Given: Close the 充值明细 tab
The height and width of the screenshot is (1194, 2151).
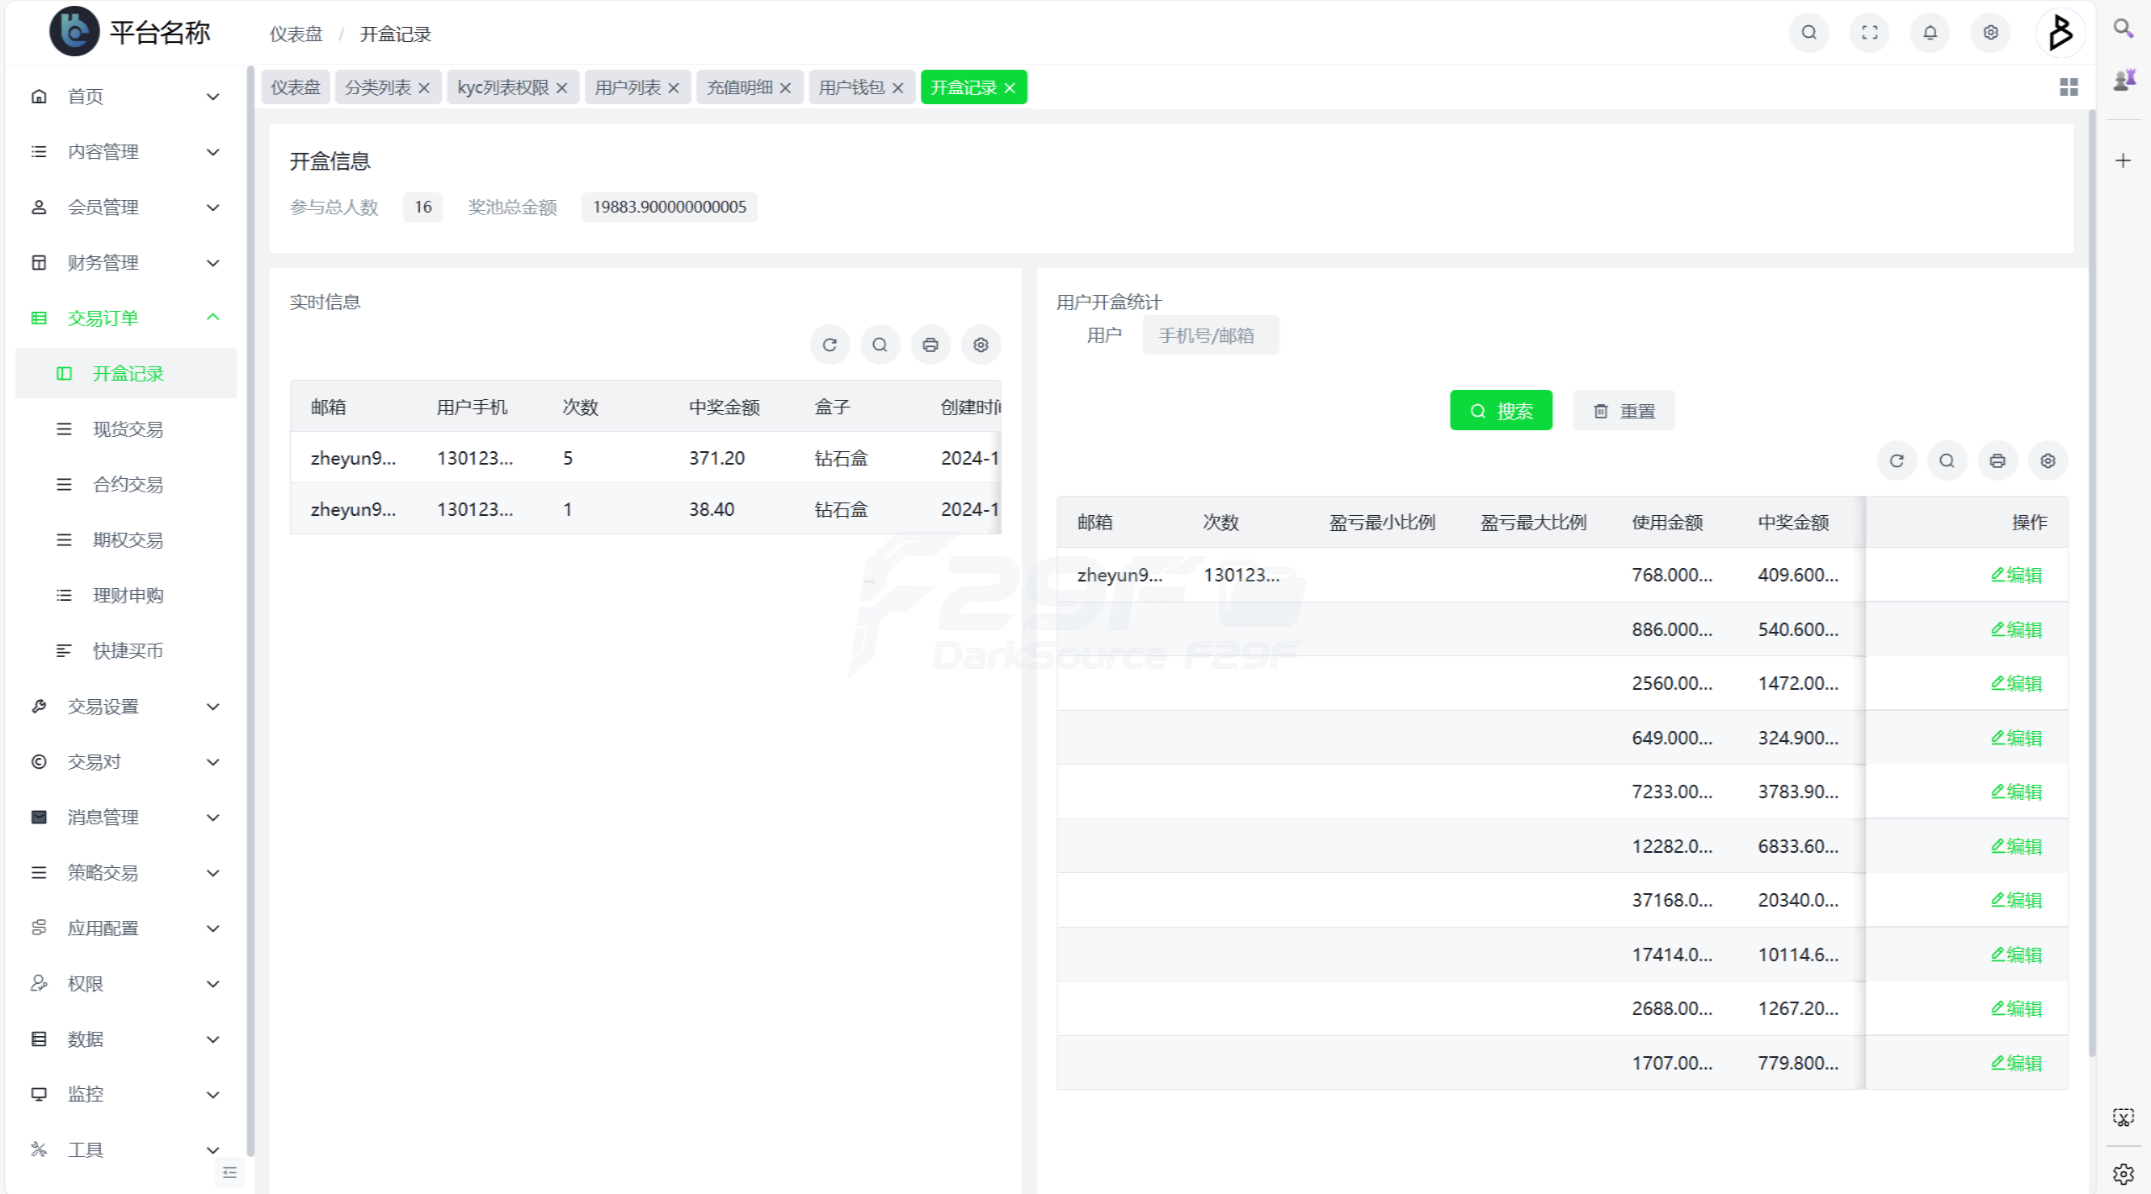Looking at the screenshot, I should (x=786, y=88).
